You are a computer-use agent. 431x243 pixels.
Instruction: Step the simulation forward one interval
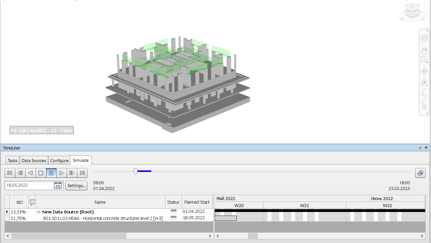pyautogui.click(x=72, y=173)
